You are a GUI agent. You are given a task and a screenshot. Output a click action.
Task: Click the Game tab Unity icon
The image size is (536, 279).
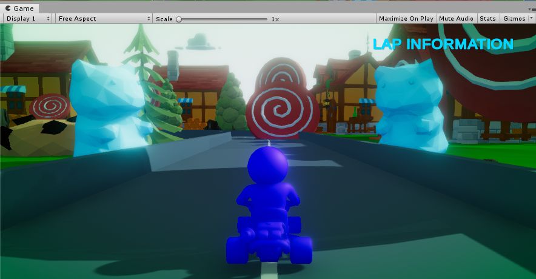click(8, 8)
